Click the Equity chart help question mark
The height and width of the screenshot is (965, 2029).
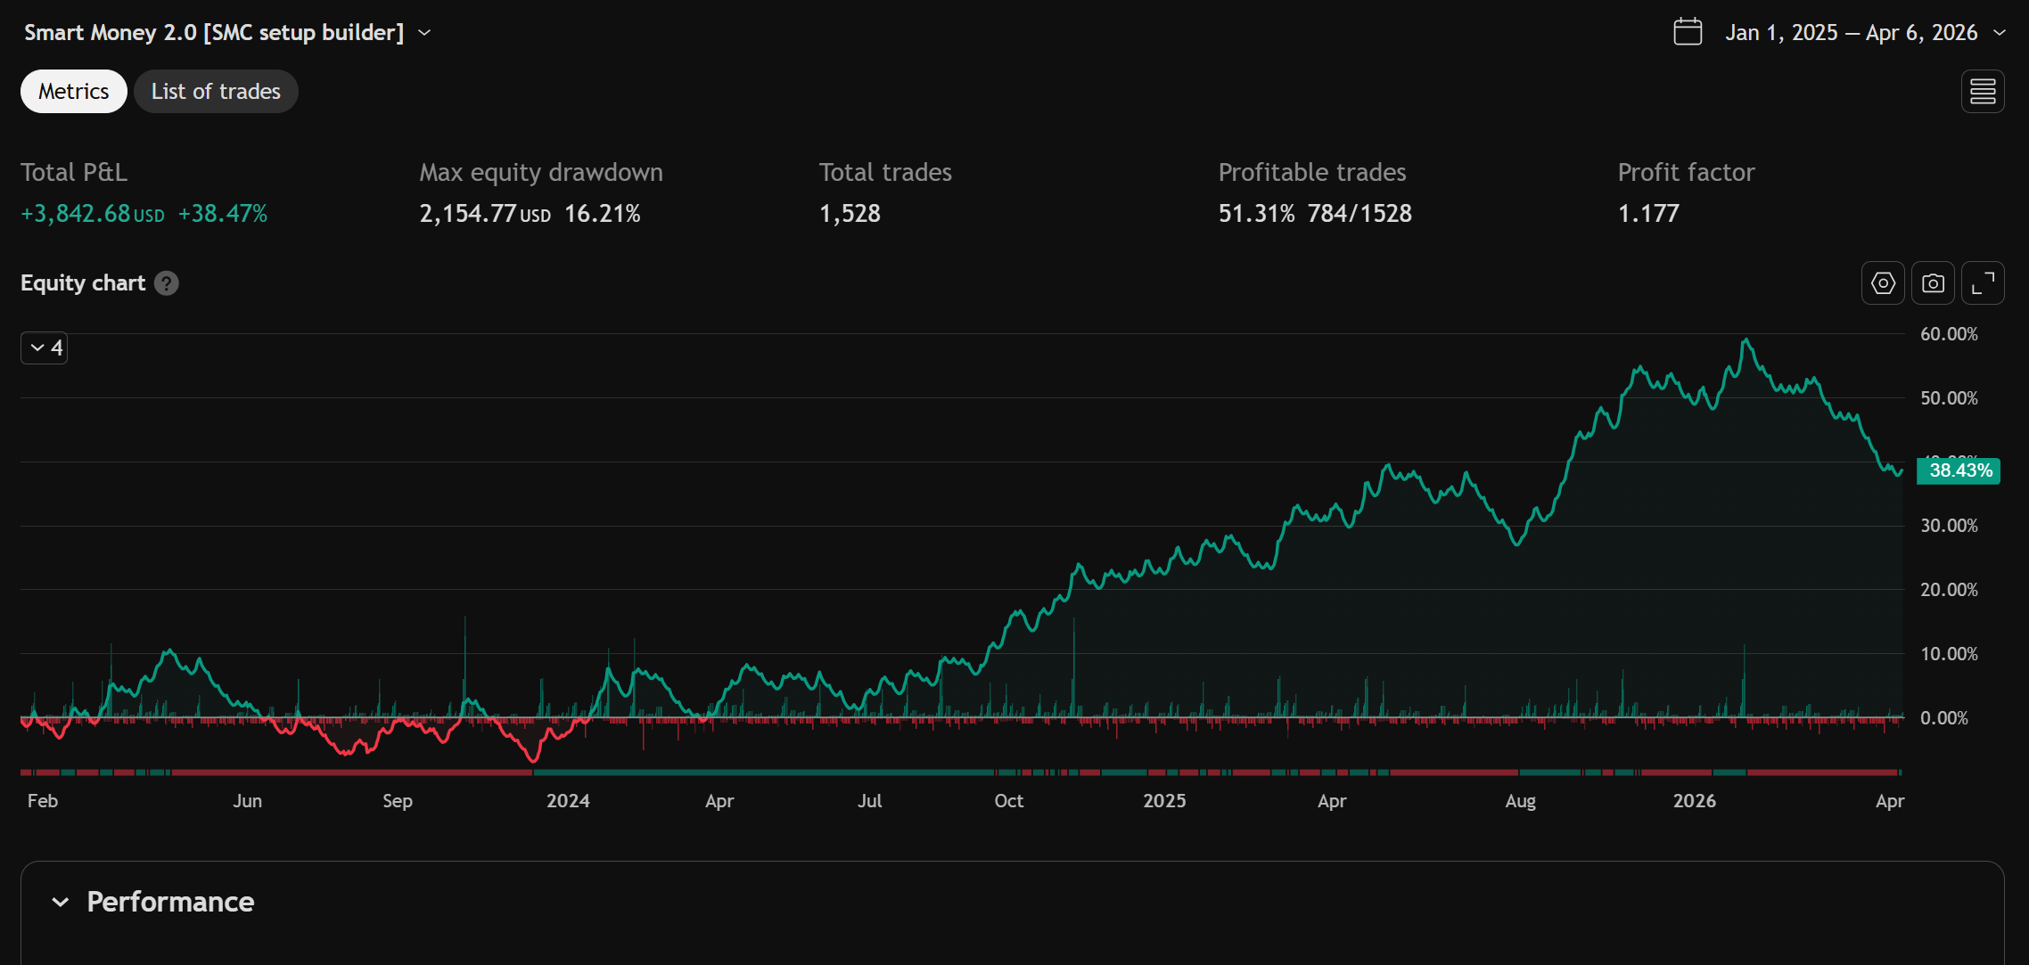[x=167, y=283]
